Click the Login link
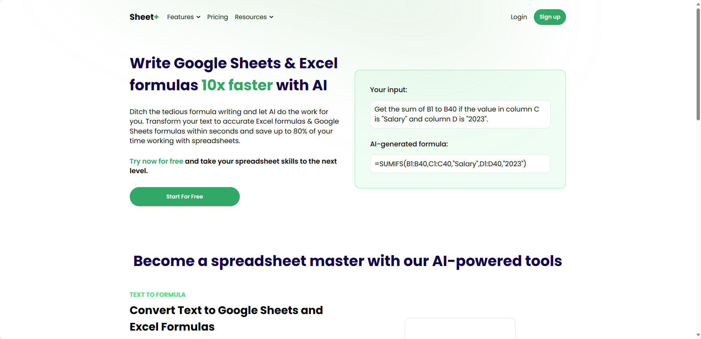 coord(518,17)
